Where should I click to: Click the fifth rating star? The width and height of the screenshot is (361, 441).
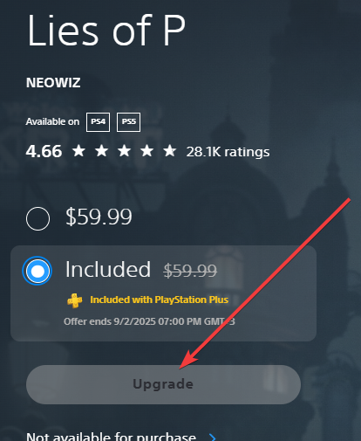coord(170,151)
